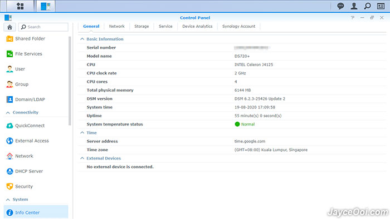Click the System temperature status label
The width and height of the screenshot is (390, 219).
(115, 125)
